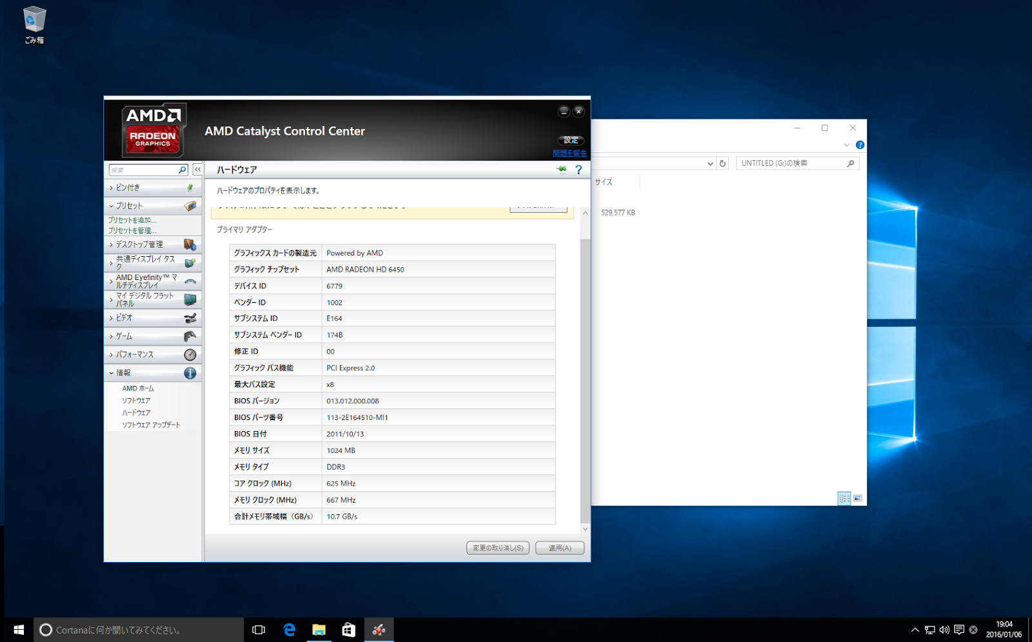Image resolution: width=1032 pixels, height=642 pixels.
Task: Click the Catalyst sidebar search field
Action: click(143, 170)
